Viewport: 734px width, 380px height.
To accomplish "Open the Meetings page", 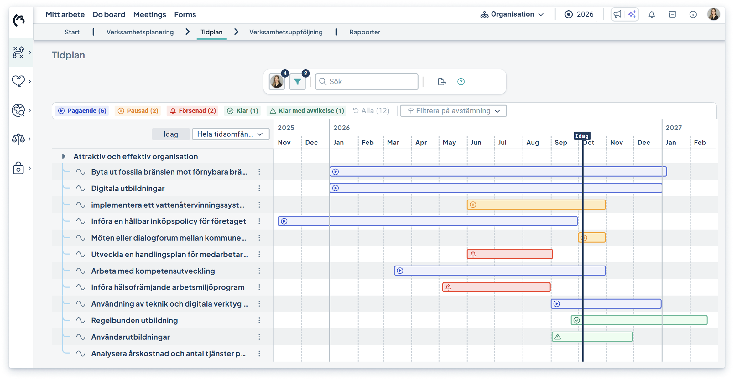I will coord(149,14).
